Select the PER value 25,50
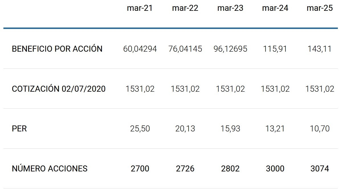This screenshot has height=193, width=339. point(140,129)
